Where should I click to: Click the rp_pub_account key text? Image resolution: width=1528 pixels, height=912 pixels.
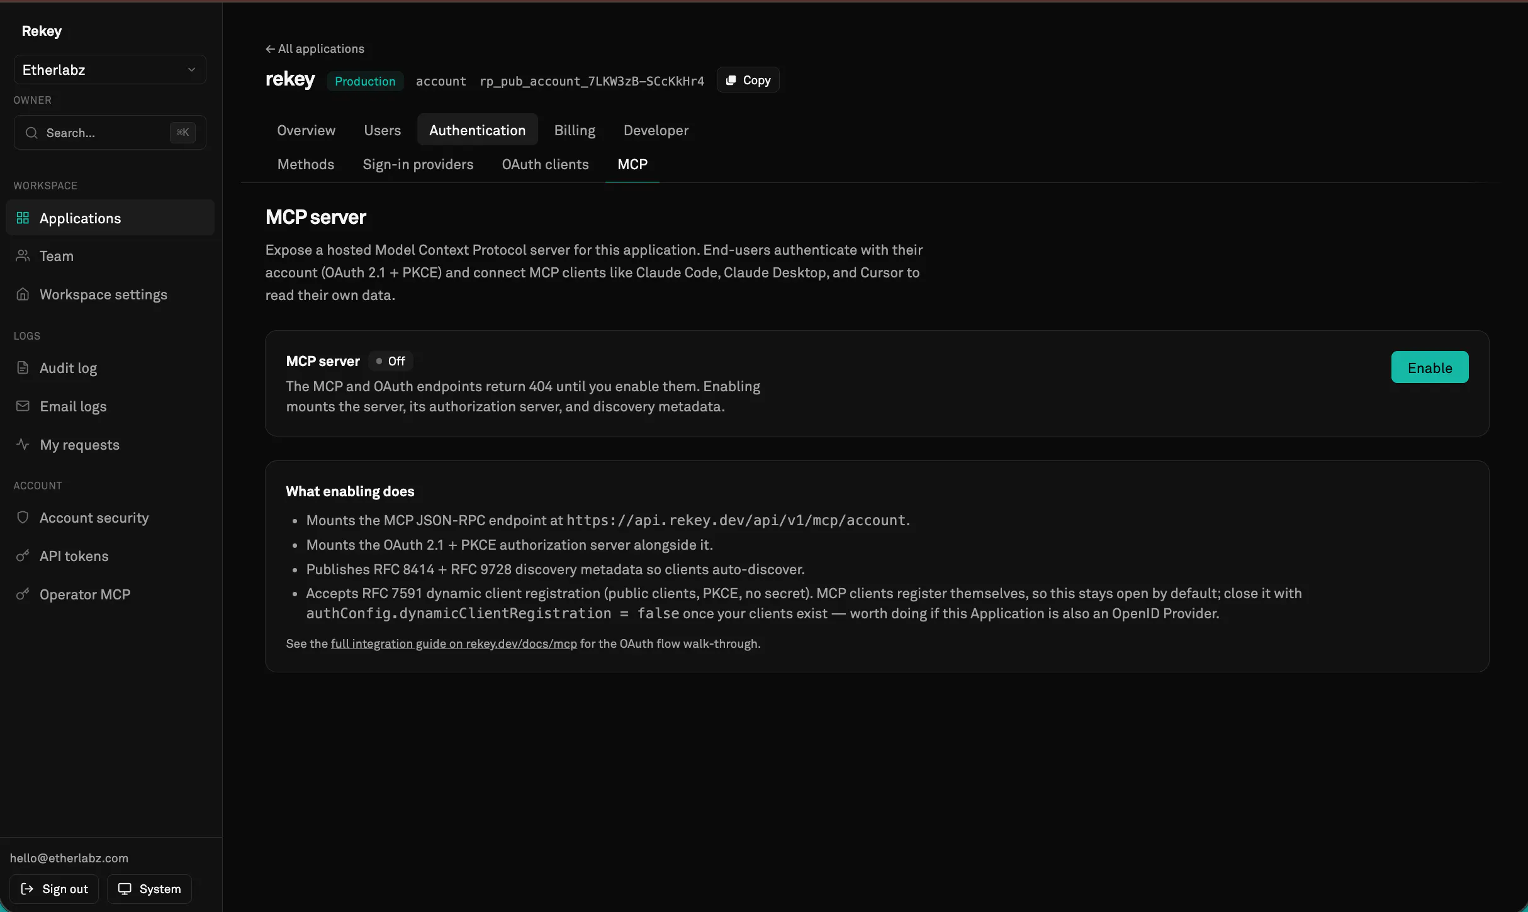pyautogui.click(x=592, y=81)
